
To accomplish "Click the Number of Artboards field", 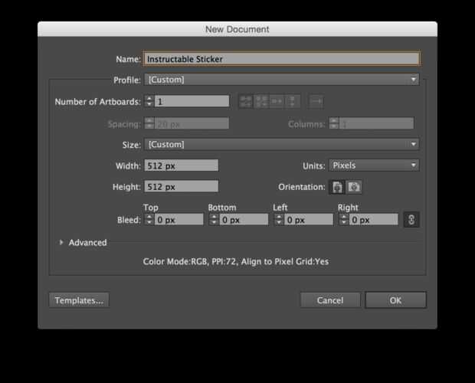I will (x=192, y=101).
